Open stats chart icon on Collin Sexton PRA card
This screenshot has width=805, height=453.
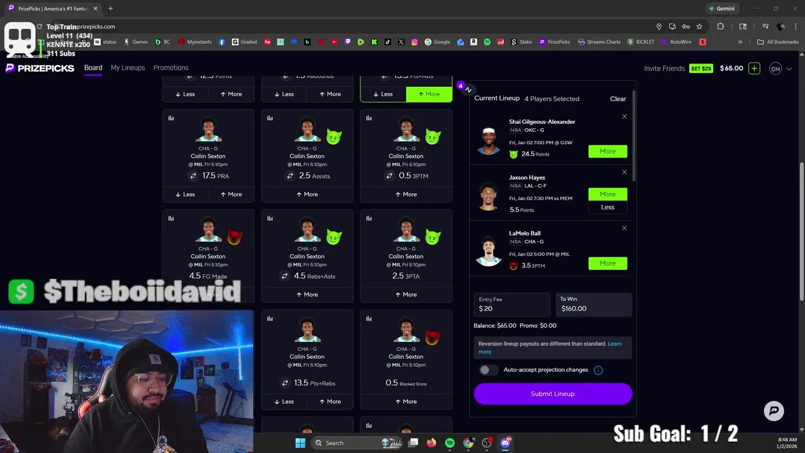point(171,118)
